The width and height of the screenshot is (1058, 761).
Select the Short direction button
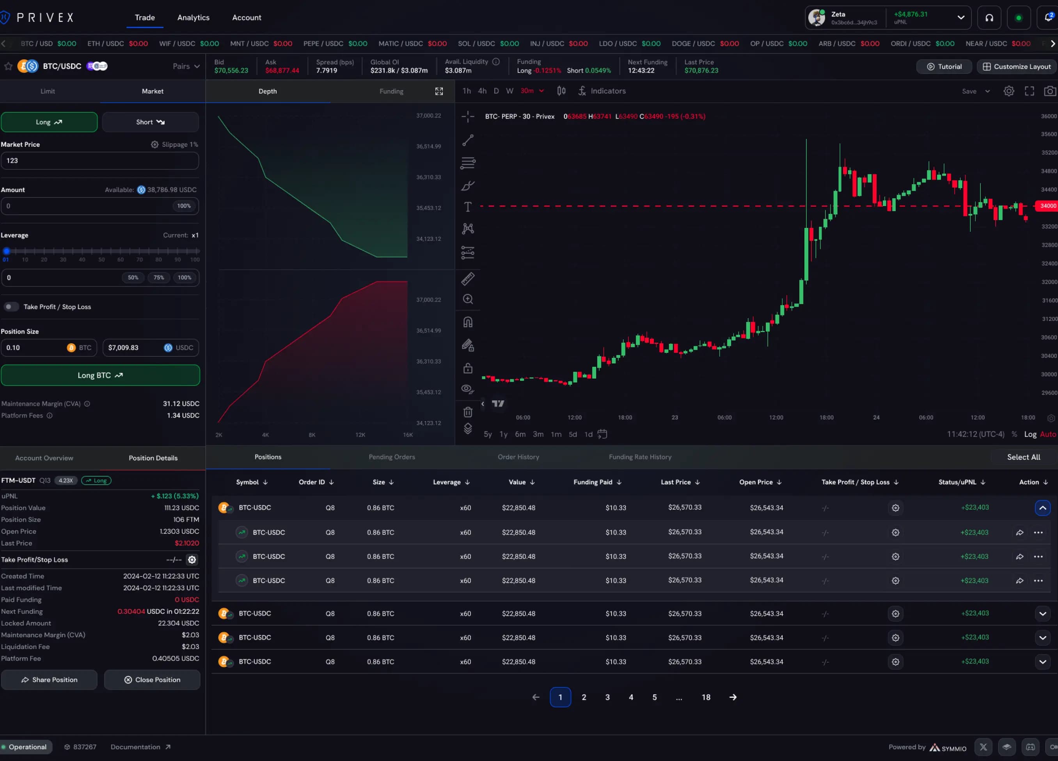point(150,122)
